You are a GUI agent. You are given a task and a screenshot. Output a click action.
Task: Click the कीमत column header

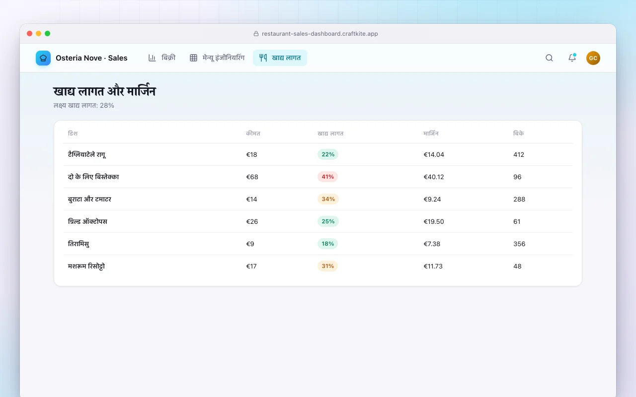(253, 133)
